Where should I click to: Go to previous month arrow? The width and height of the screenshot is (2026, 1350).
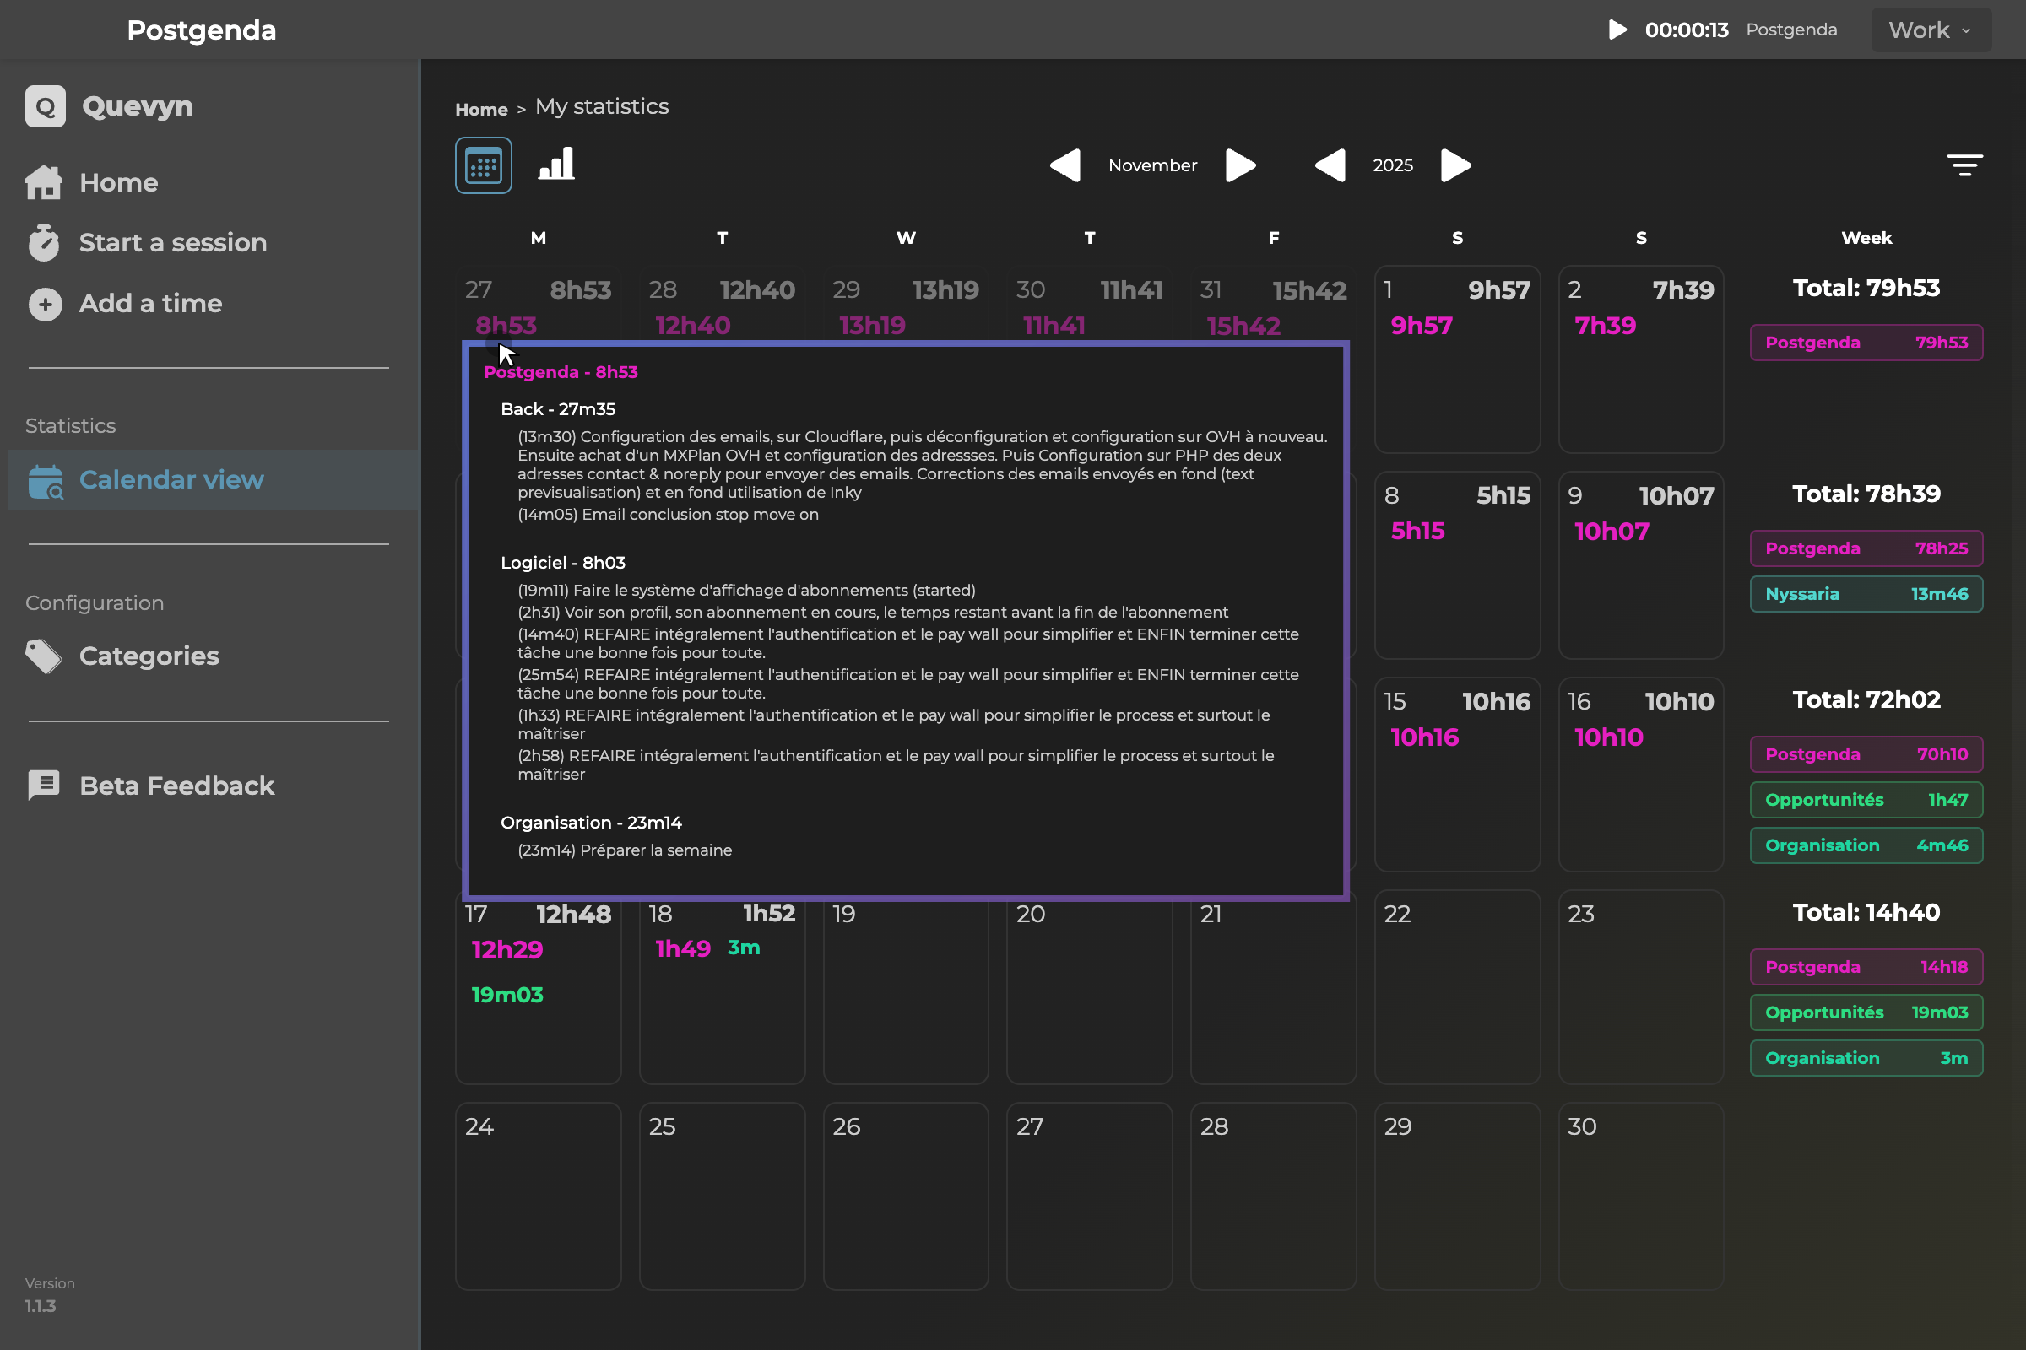pos(1065,165)
